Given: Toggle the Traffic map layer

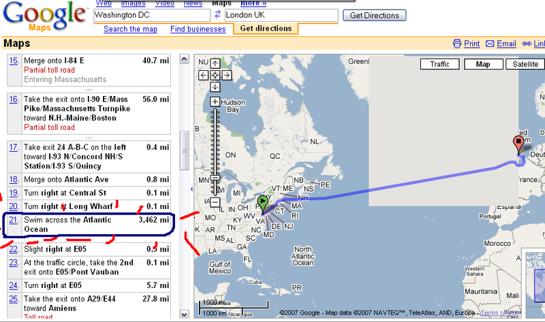Looking at the screenshot, I should click(439, 65).
